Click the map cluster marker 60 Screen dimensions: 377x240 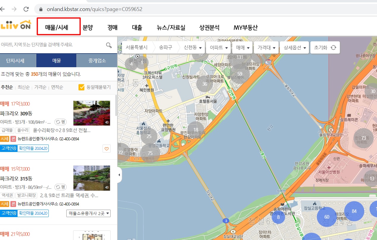click(x=327, y=217)
